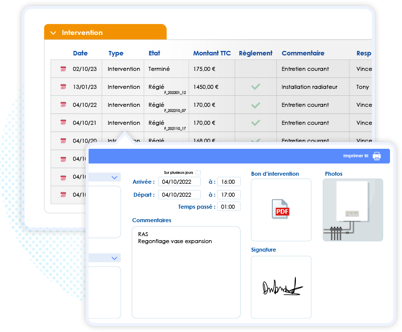The height and width of the screenshot is (332, 402).
Task: Edit the Départ date field
Action: pyautogui.click(x=179, y=195)
